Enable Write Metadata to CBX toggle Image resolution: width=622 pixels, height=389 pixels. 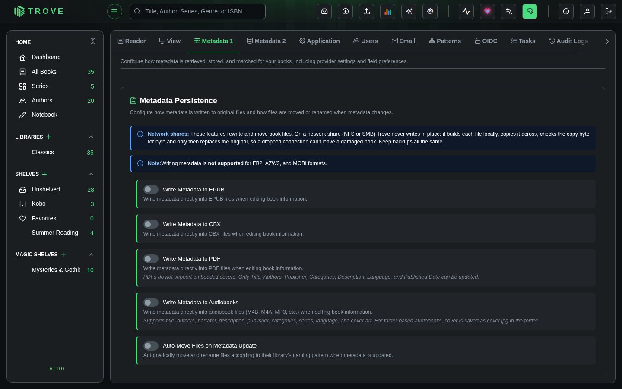pos(151,224)
